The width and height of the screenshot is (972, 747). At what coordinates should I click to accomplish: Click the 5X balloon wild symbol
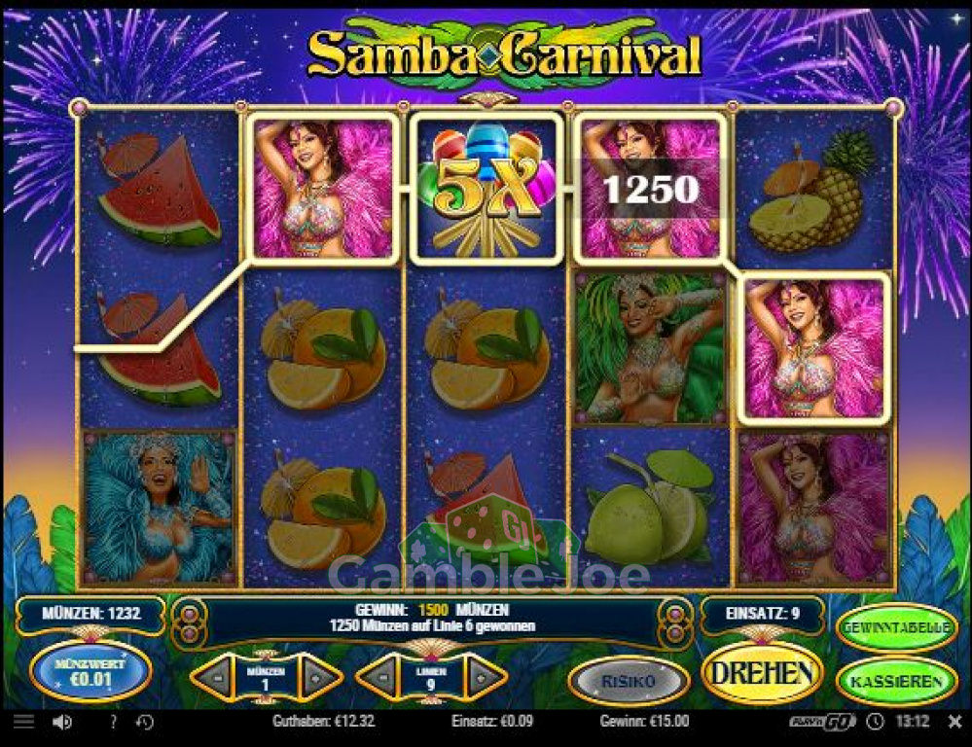[486, 189]
